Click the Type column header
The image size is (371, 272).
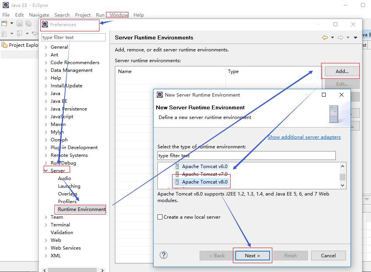click(x=273, y=71)
